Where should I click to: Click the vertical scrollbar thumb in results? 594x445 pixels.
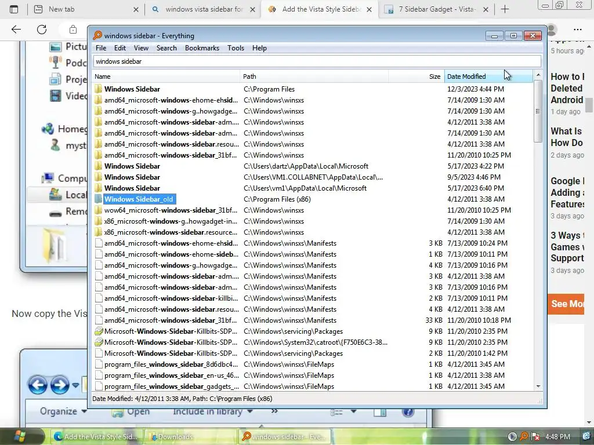[538, 111]
